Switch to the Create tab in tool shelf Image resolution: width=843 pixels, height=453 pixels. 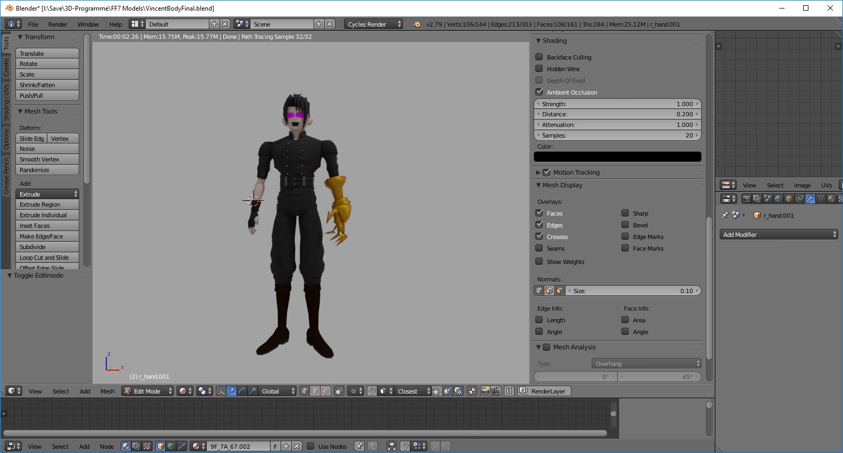click(x=6, y=67)
